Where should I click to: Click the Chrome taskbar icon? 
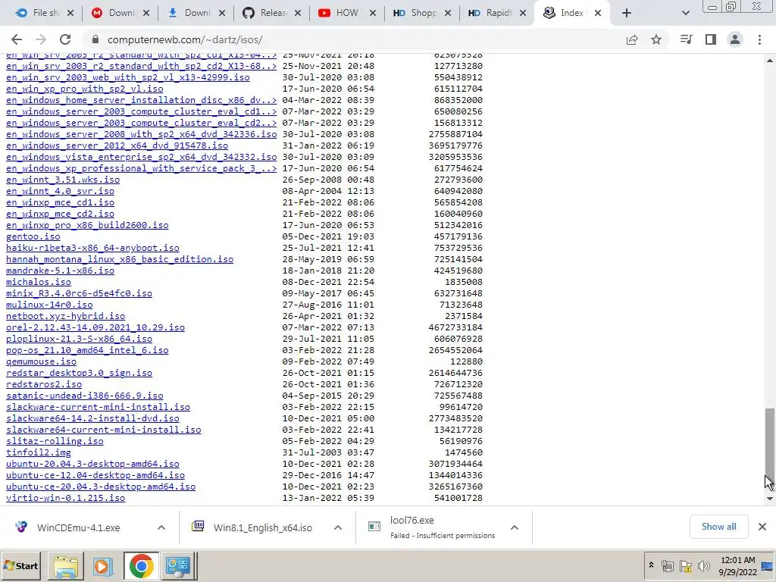pyautogui.click(x=142, y=565)
